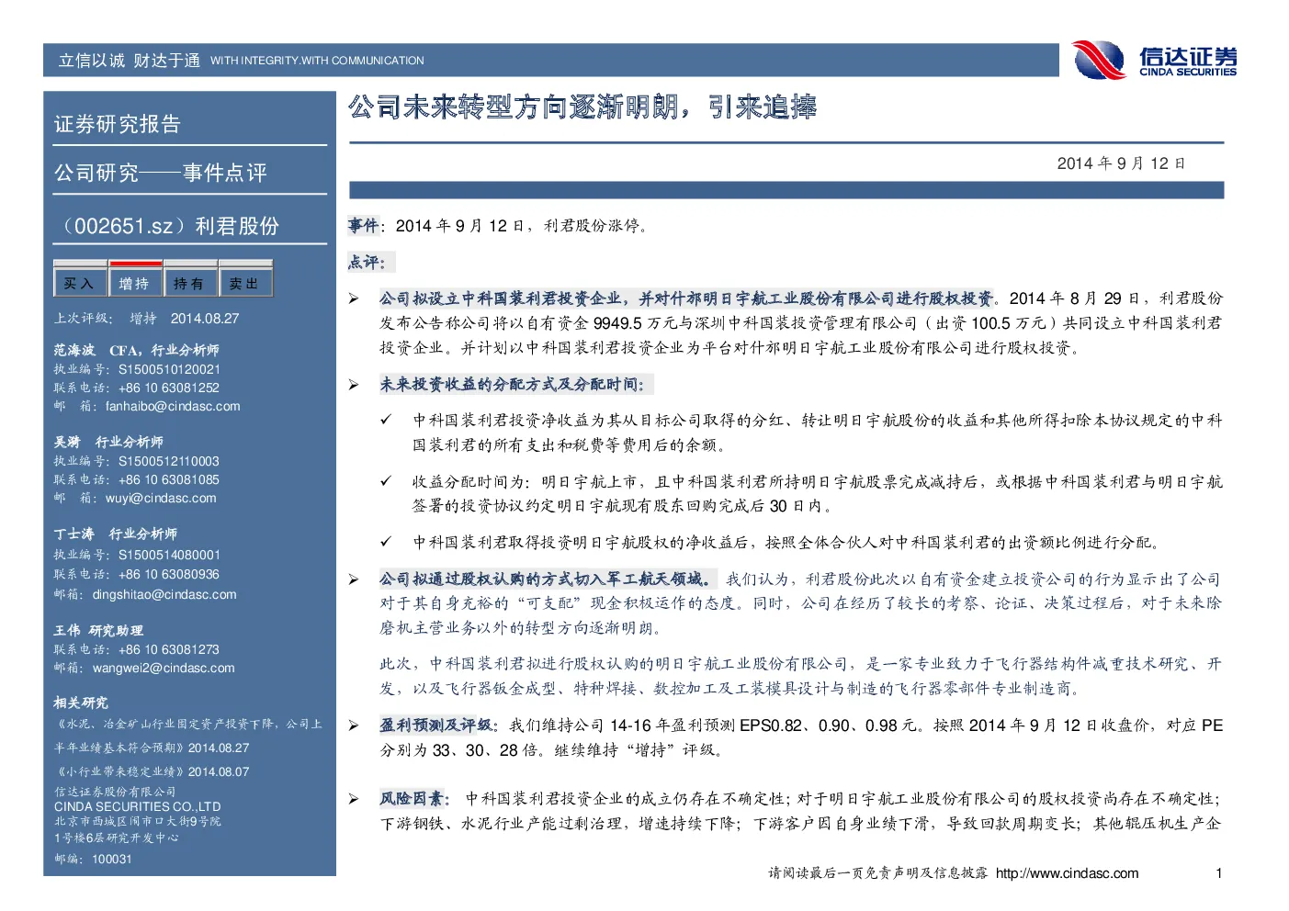Image resolution: width=1289 pixels, height=911 pixels.
Task: Click the page number 1
Action: [x=1219, y=873]
